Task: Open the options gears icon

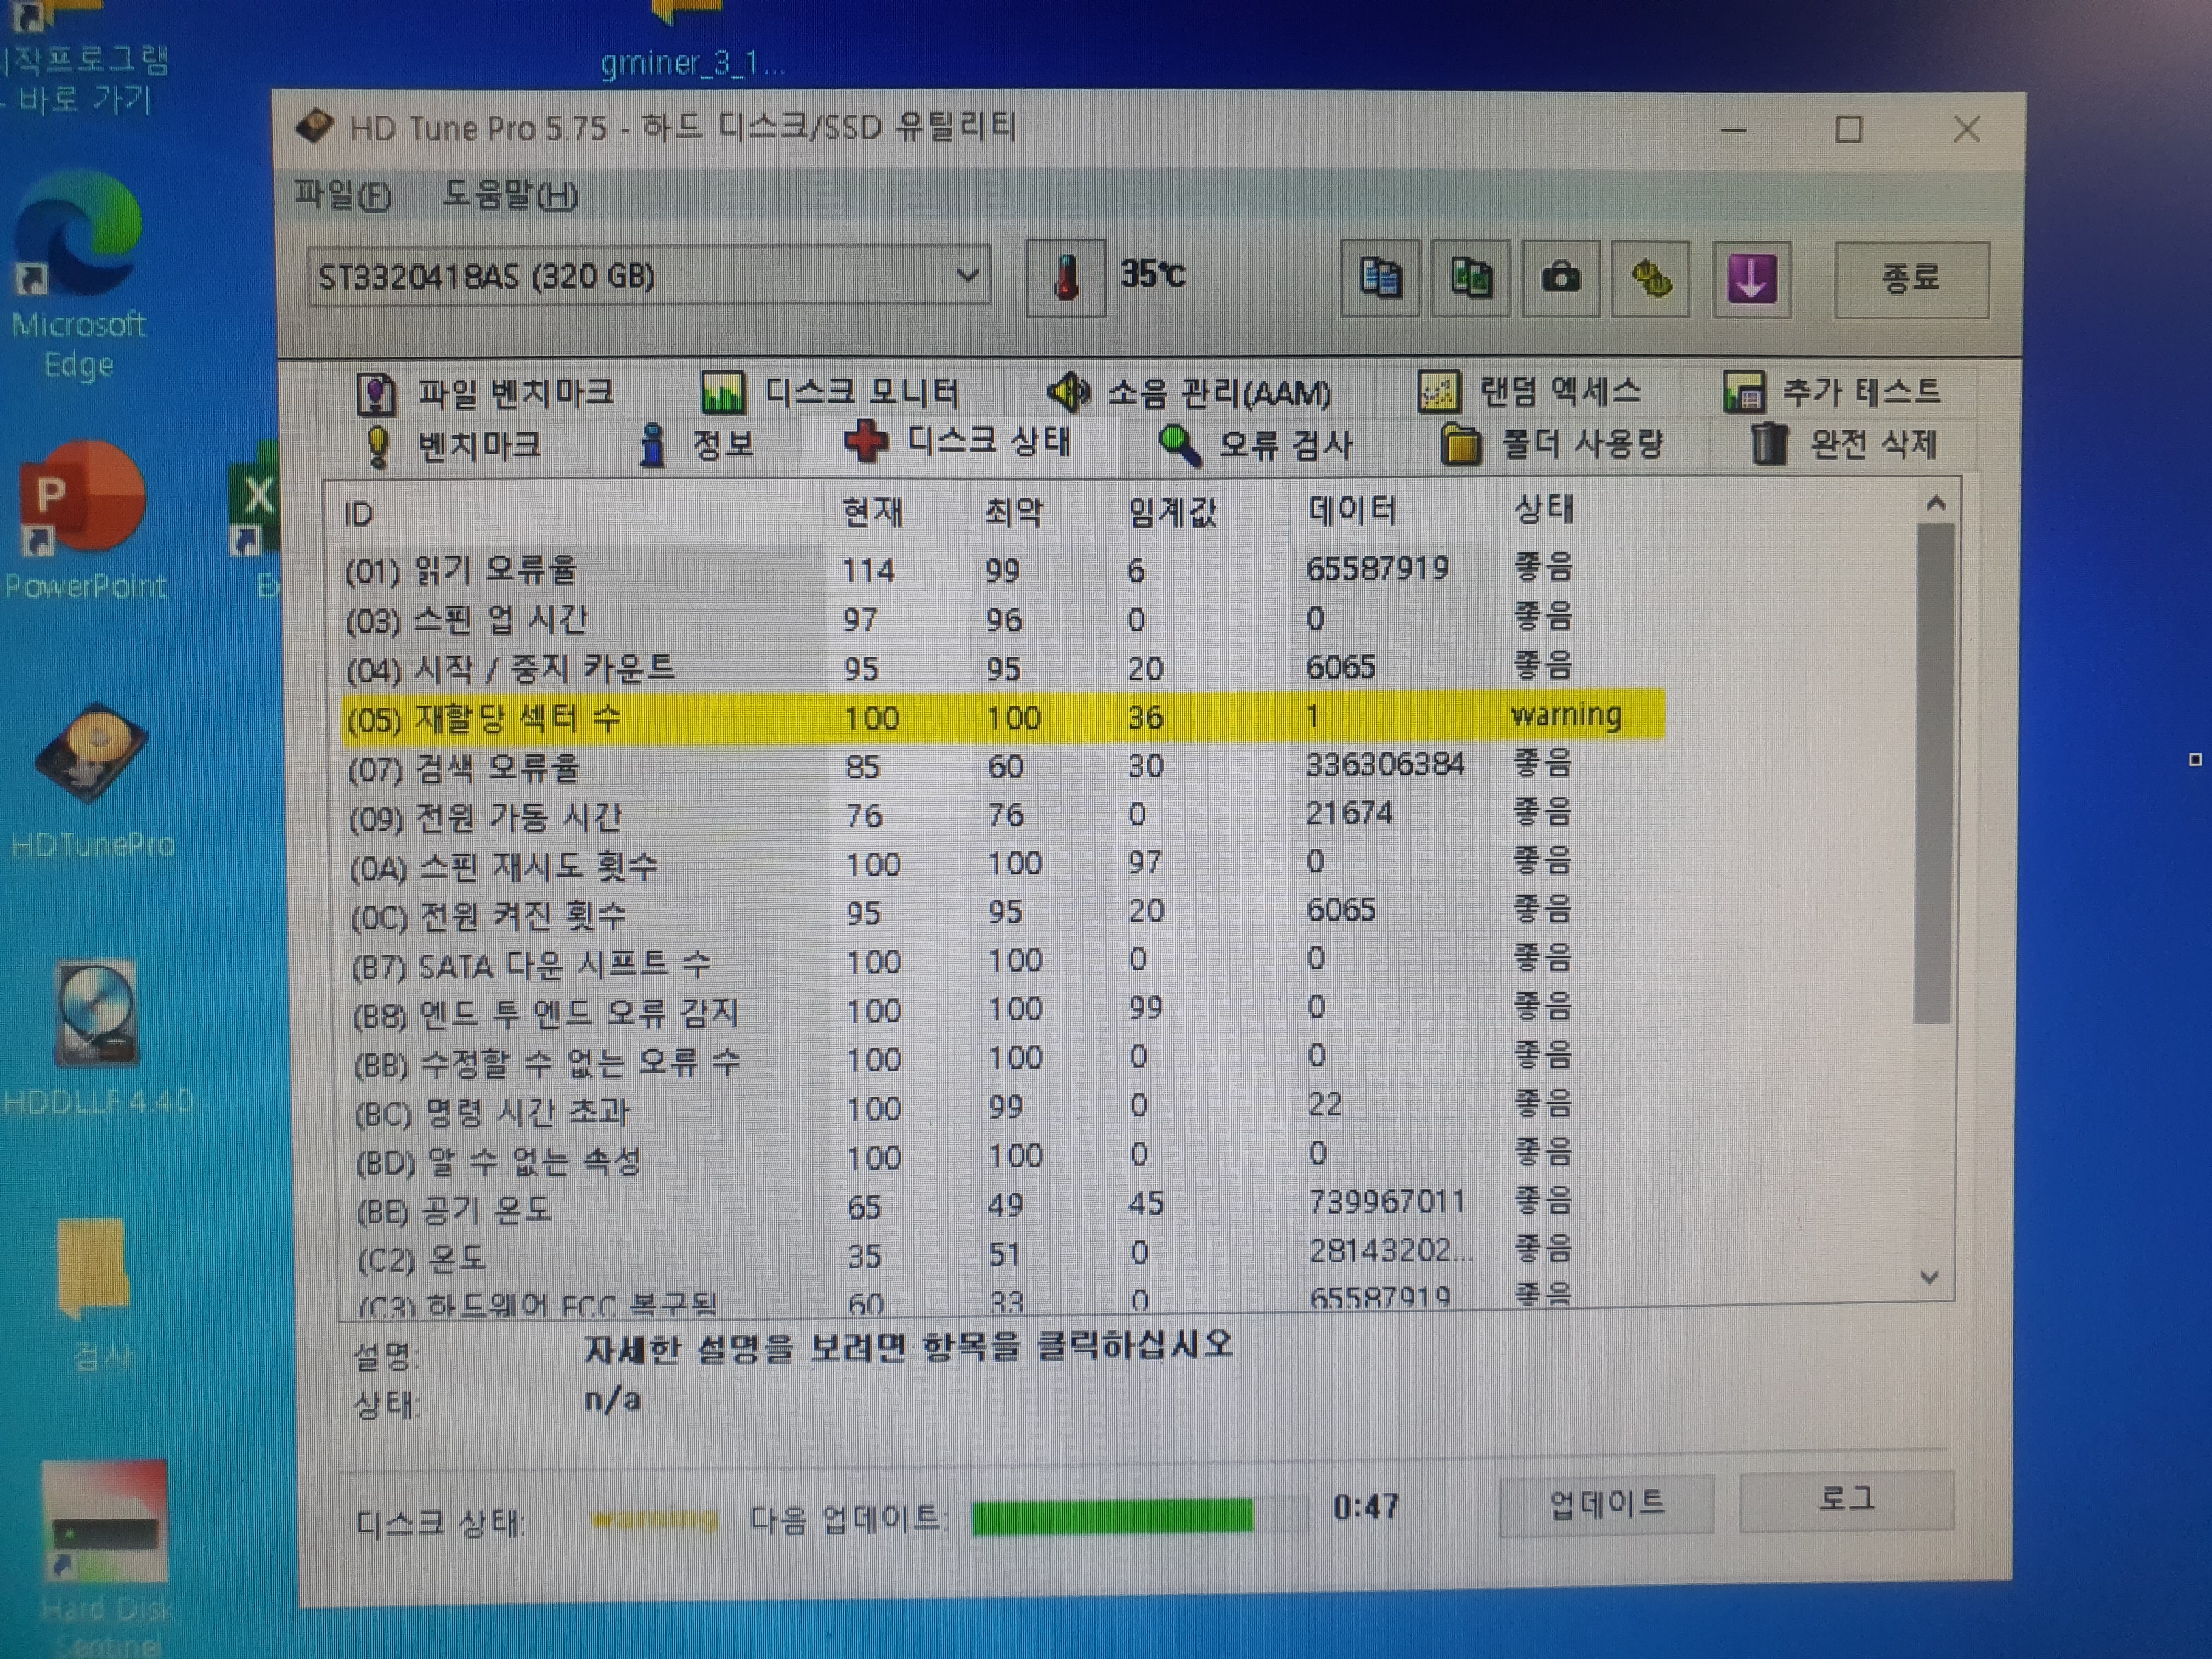Action: [x=1651, y=278]
